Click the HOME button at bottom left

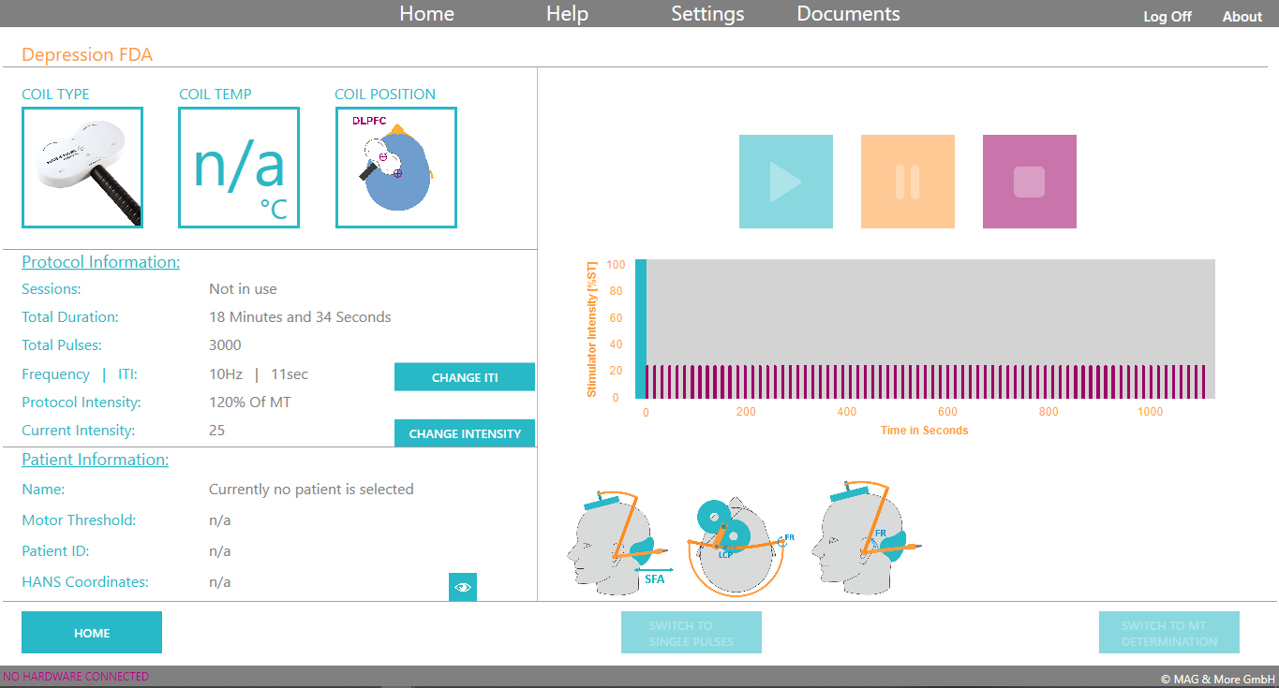pos(92,633)
